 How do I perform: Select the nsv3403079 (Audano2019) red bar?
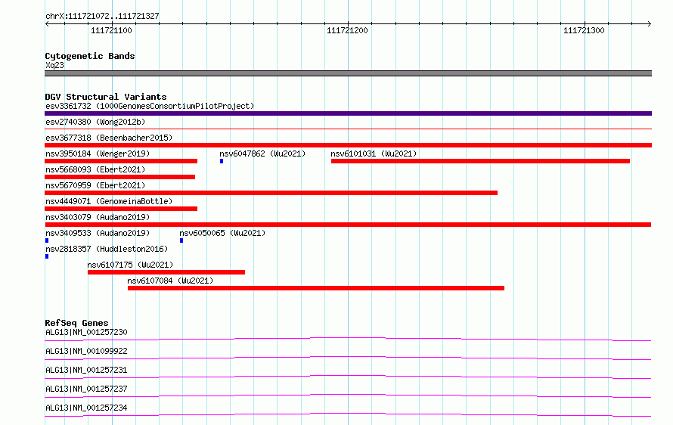point(348,225)
